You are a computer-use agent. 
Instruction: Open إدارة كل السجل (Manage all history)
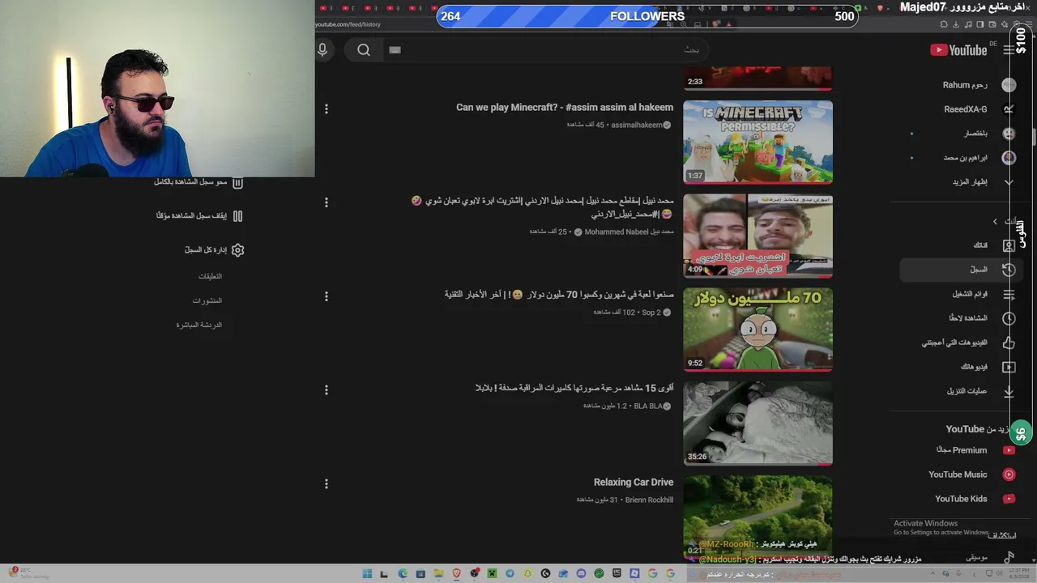click(x=214, y=250)
